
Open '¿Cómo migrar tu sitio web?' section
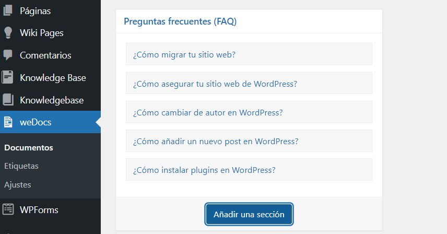tap(249, 54)
